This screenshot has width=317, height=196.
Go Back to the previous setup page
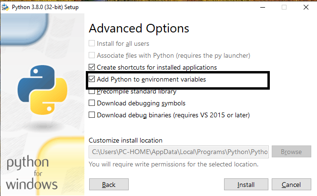click(109, 185)
